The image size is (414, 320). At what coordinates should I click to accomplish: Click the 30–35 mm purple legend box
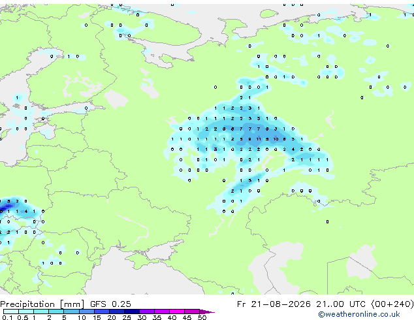coord(147,312)
